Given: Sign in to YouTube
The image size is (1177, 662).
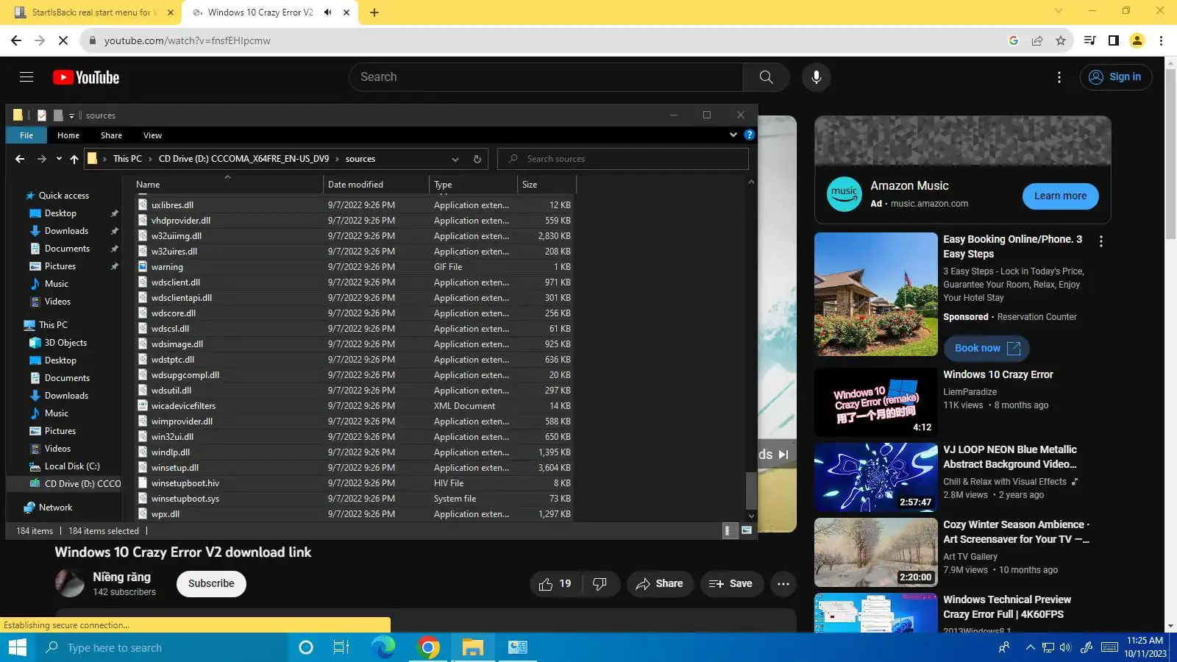Looking at the screenshot, I should coord(1115,77).
